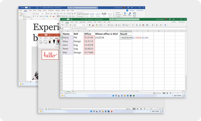Click the lightning bolt icon in Excel ribbon

click(165, 25)
